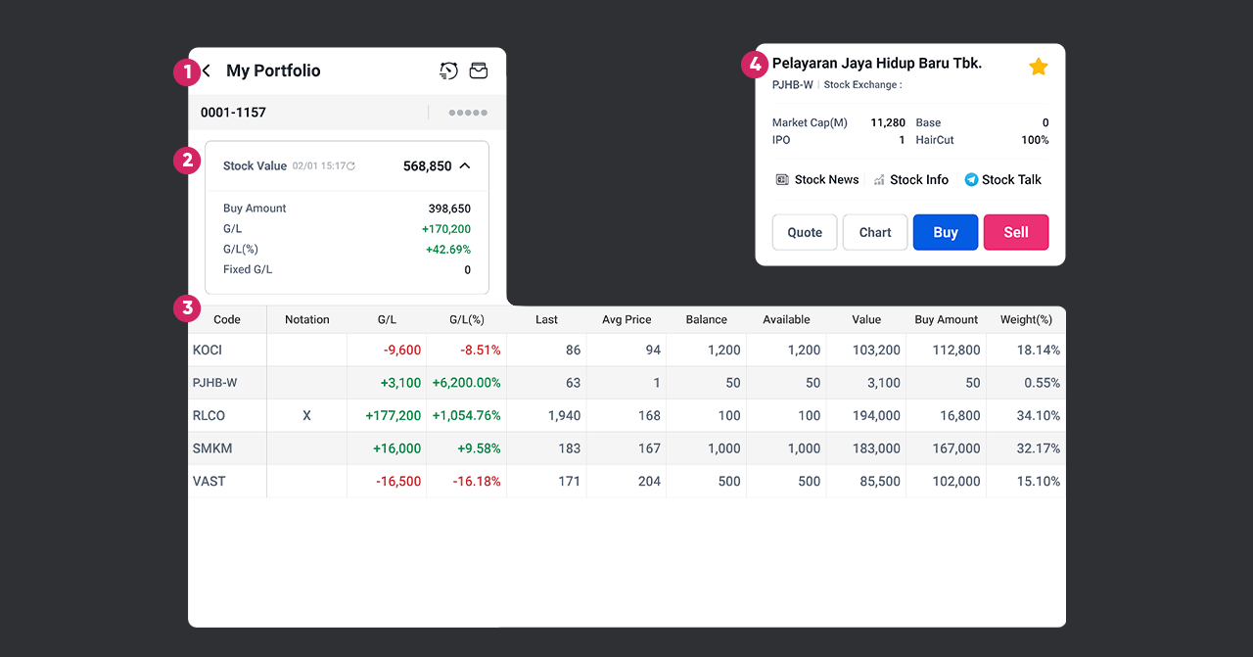Open the Stock Info chart icon

[x=879, y=180]
